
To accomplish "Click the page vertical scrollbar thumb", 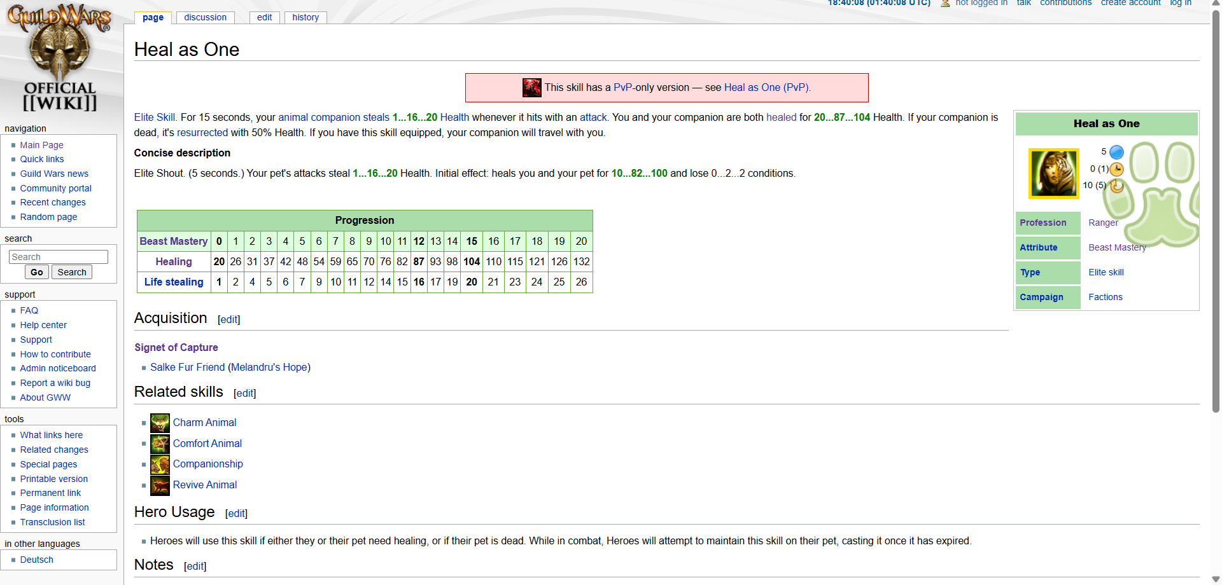I will pyautogui.click(x=1216, y=210).
